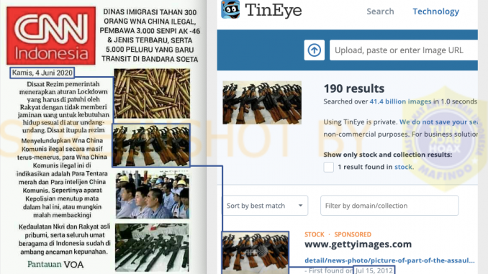Follow the 'stock' link in results

[403, 167]
